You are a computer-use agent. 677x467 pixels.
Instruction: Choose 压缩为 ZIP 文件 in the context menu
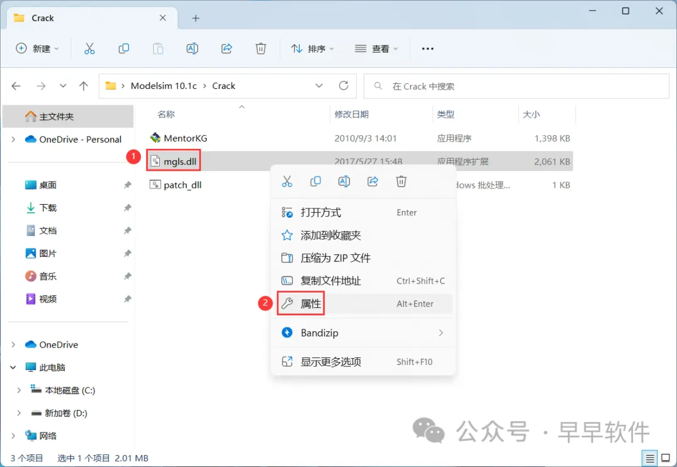click(x=363, y=259)
